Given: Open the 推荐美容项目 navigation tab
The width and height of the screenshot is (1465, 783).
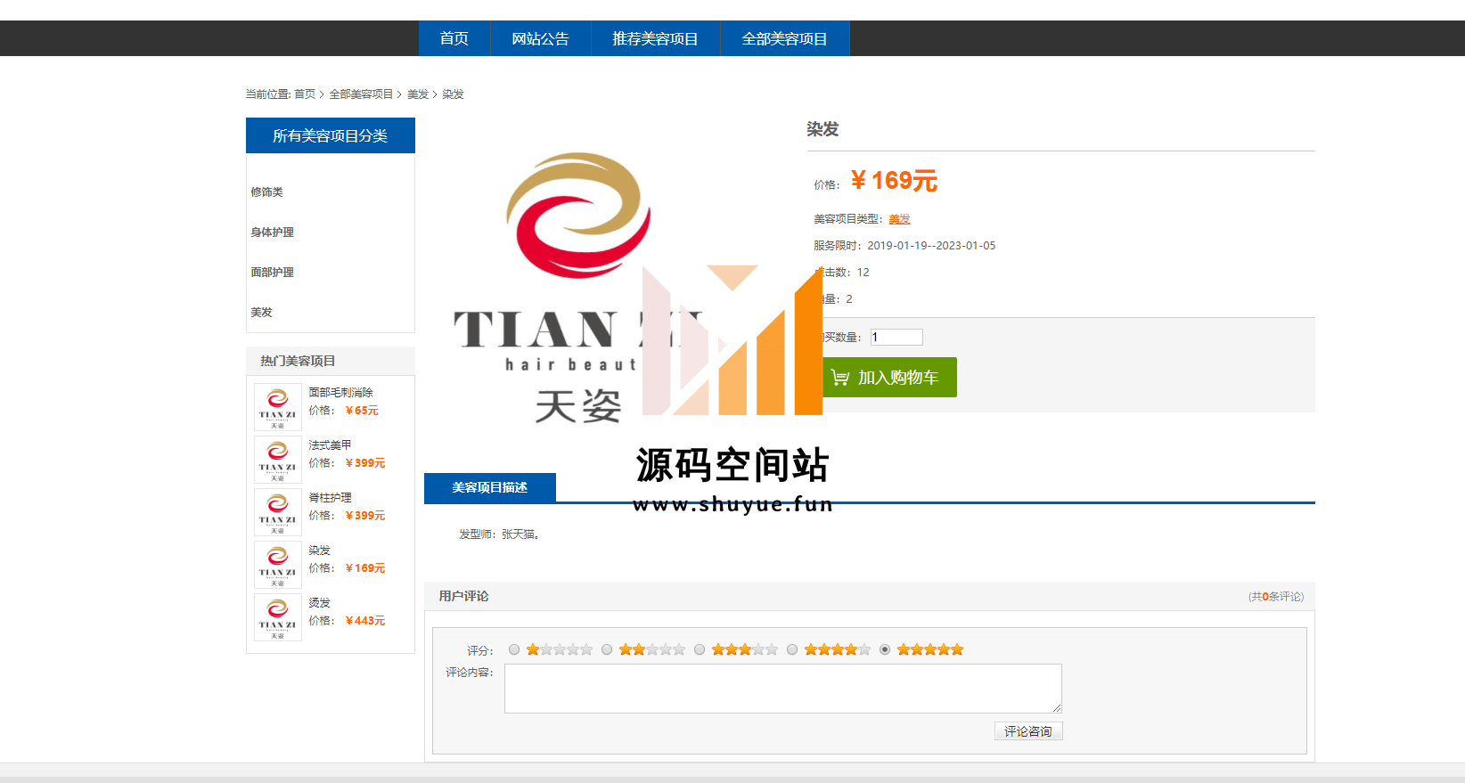Looking at the screenshot, I should [655, 38].
